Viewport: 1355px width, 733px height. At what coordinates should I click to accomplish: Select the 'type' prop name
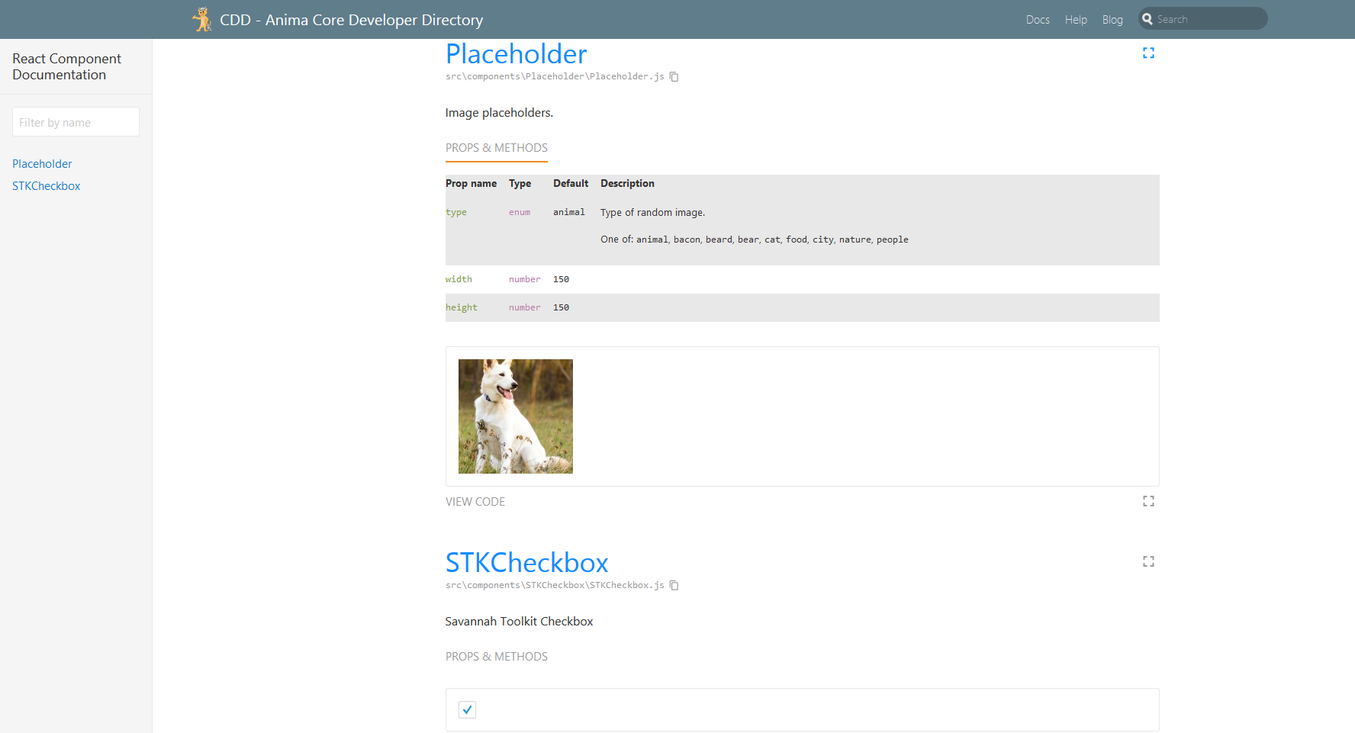[x=456, y=213]
